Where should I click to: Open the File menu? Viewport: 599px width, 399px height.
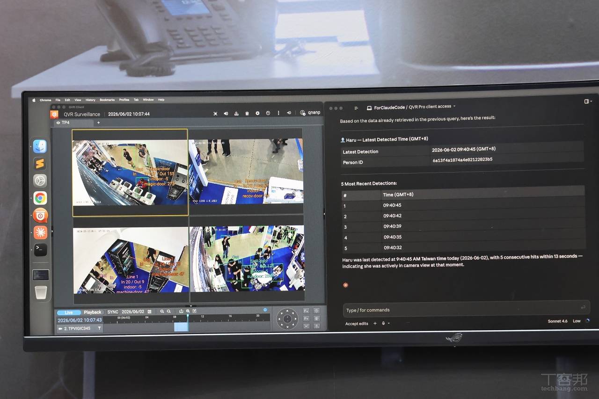[58, 100]
